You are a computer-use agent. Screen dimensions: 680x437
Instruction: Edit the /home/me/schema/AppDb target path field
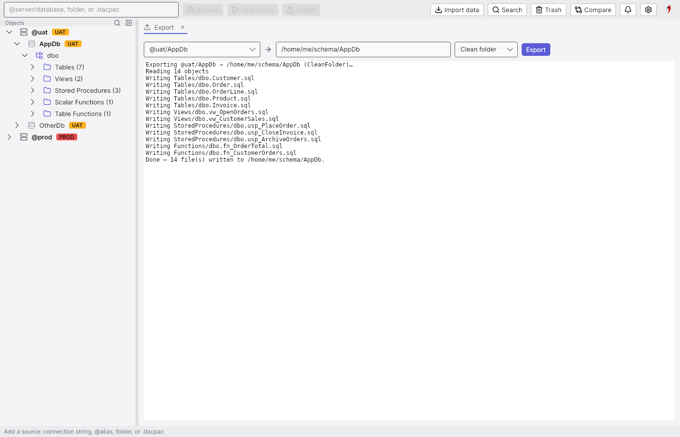(x=363, y=50)
